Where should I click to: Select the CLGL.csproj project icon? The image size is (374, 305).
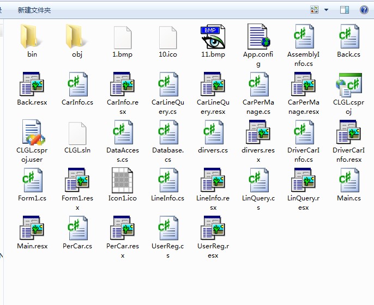(x=349, y=85)
